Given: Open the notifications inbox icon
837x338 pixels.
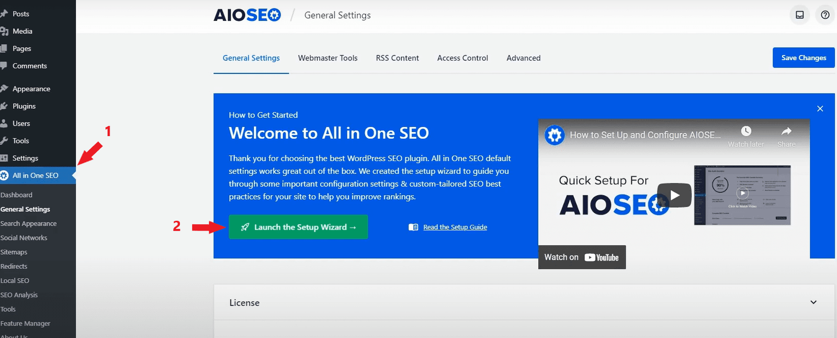Looking at the screenshot, I should click(800, 15).
